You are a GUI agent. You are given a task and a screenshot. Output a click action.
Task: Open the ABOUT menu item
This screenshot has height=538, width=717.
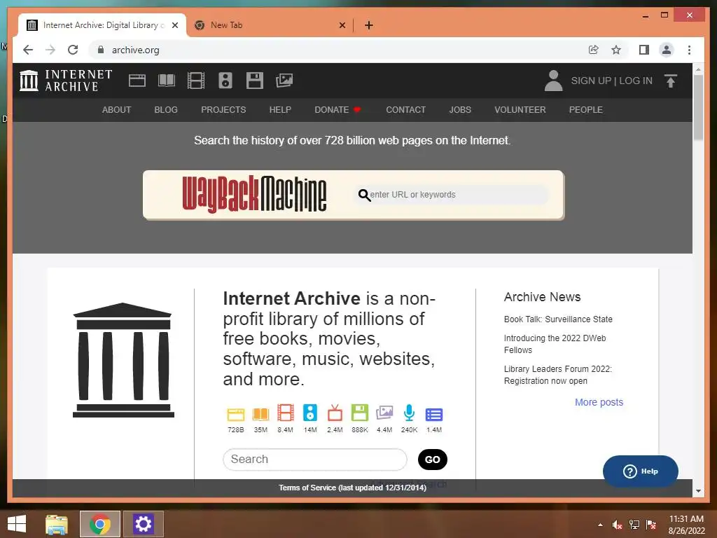click(x=116, y=110)
